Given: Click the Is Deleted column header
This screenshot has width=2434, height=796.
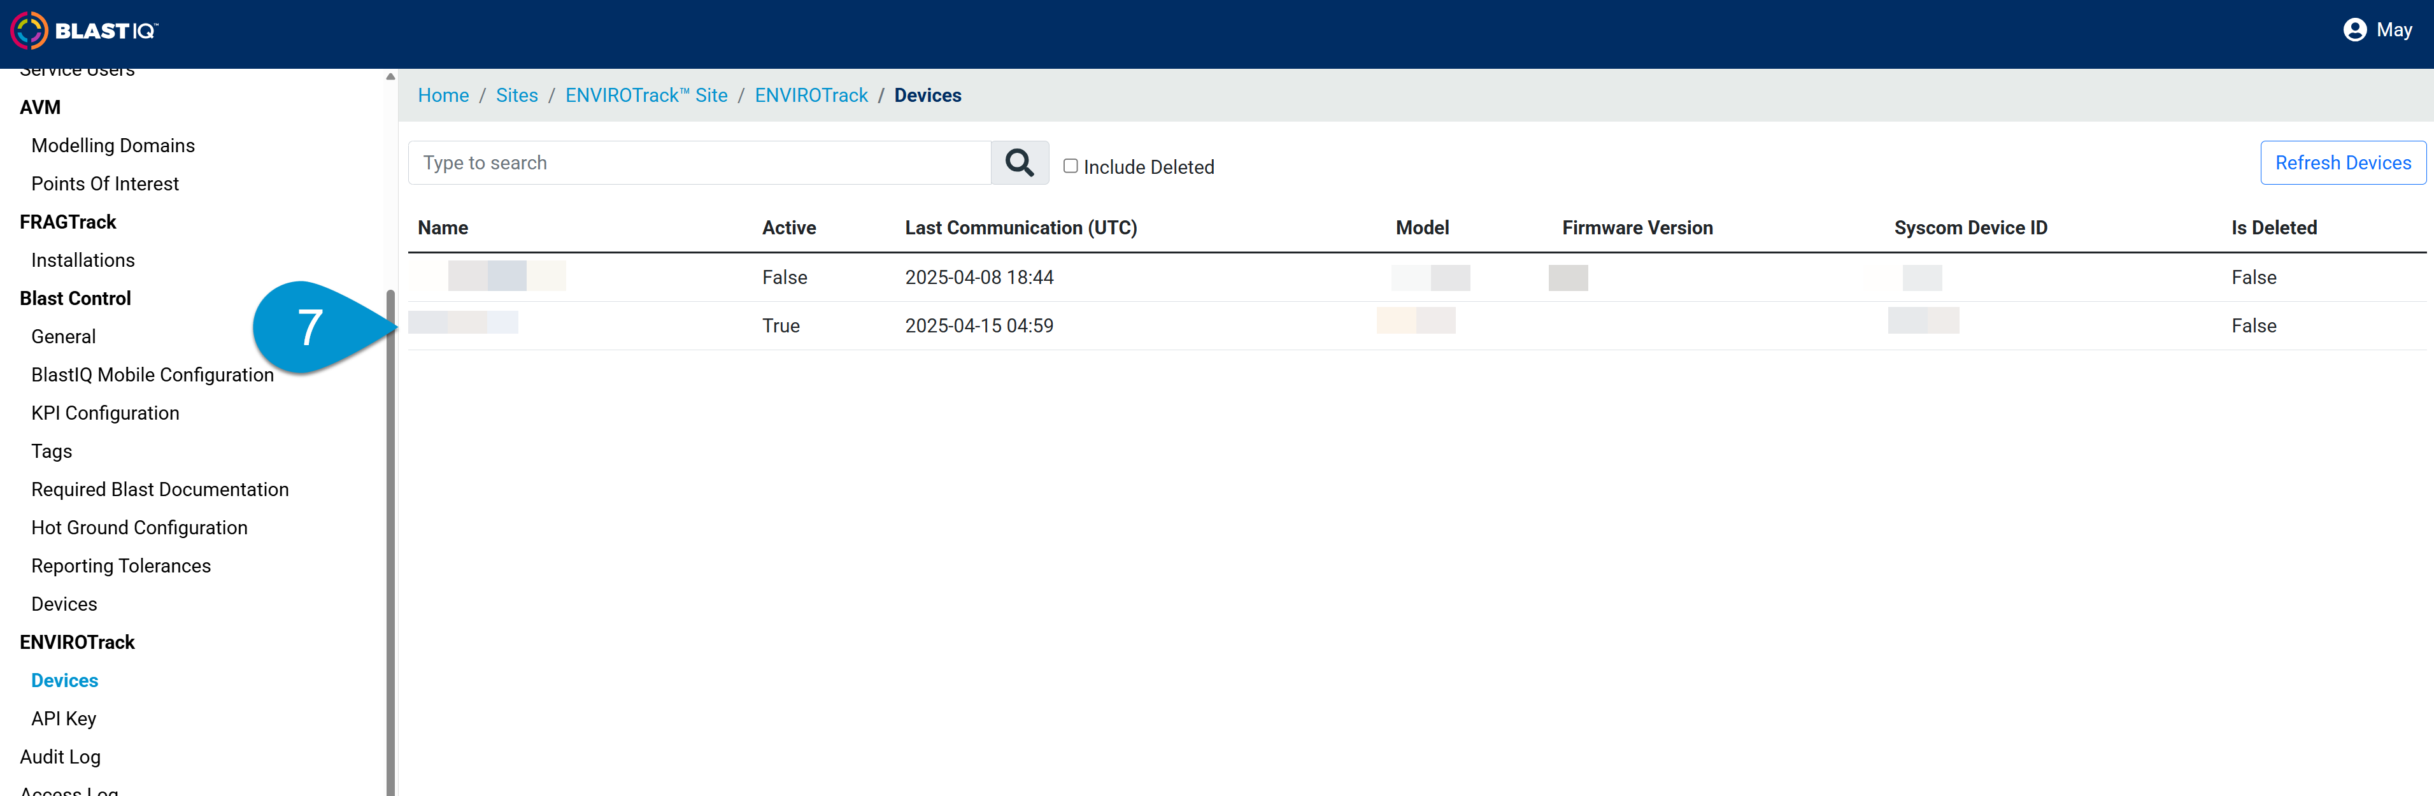Looking at the screenshot, I should pos(2274,228).
